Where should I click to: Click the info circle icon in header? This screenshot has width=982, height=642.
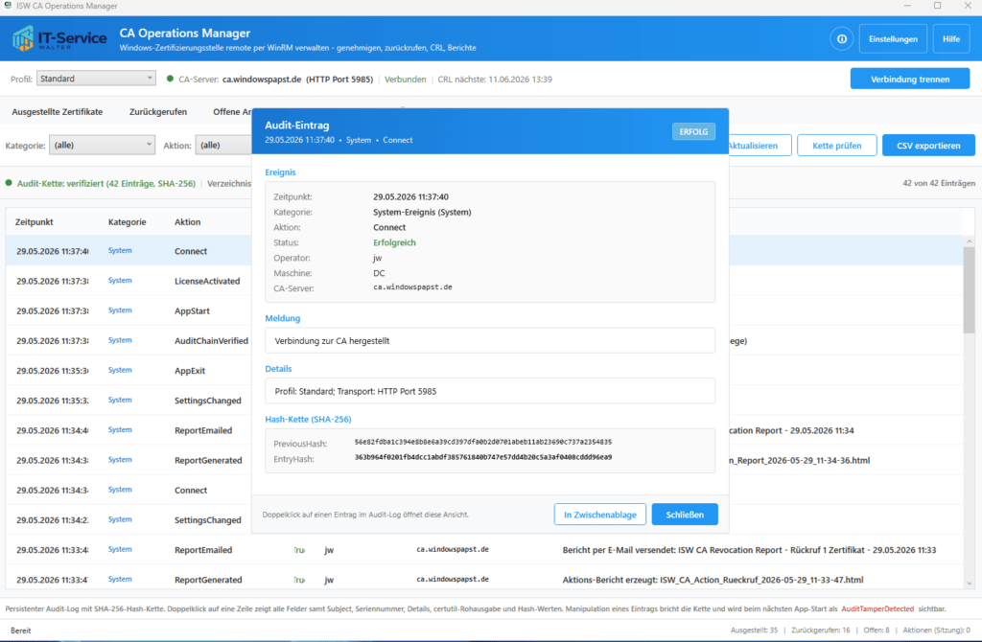click(x=842, y=38)
